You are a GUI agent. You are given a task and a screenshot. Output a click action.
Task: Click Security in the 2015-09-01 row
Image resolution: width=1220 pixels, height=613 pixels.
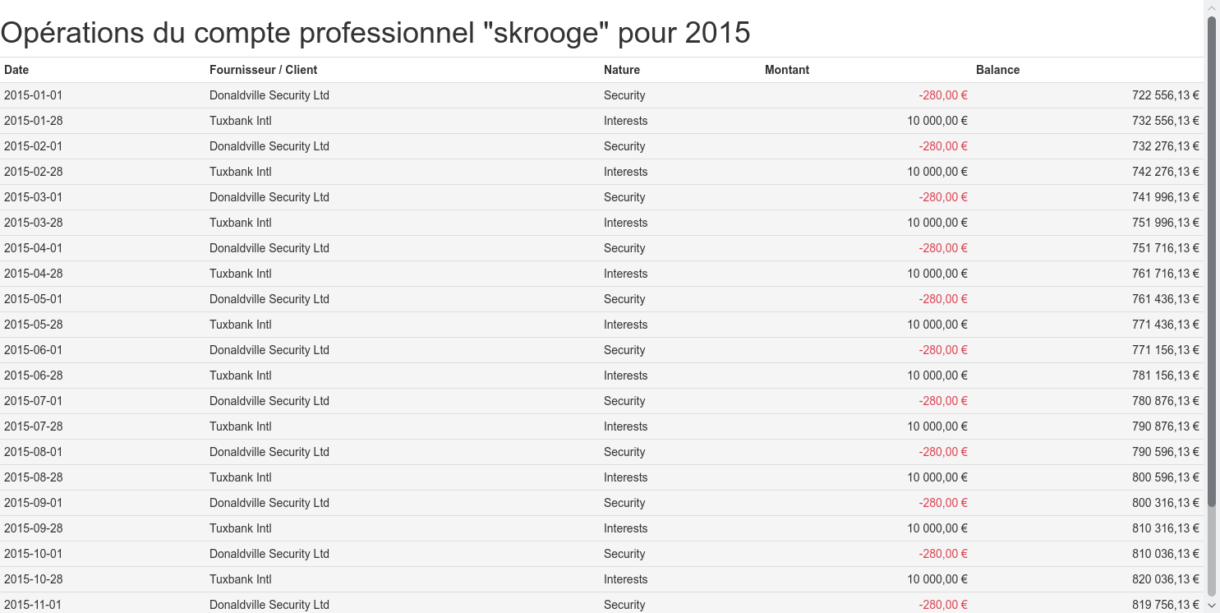pos(624,503)
